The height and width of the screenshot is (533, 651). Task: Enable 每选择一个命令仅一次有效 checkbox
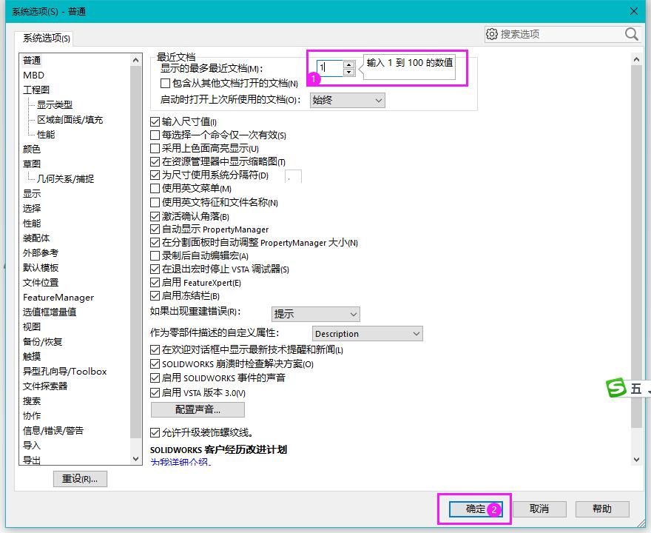(x=155, y=135)
